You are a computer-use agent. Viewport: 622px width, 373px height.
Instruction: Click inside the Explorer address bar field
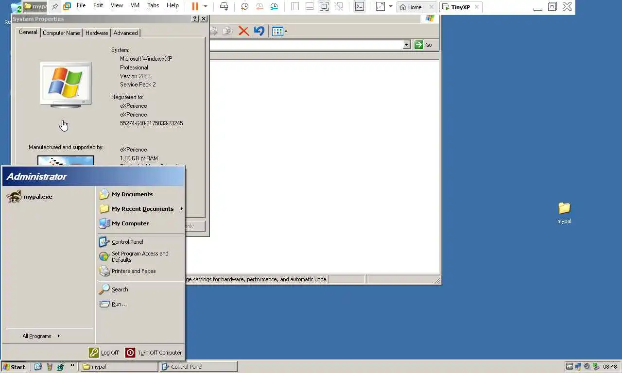(306, 45)
